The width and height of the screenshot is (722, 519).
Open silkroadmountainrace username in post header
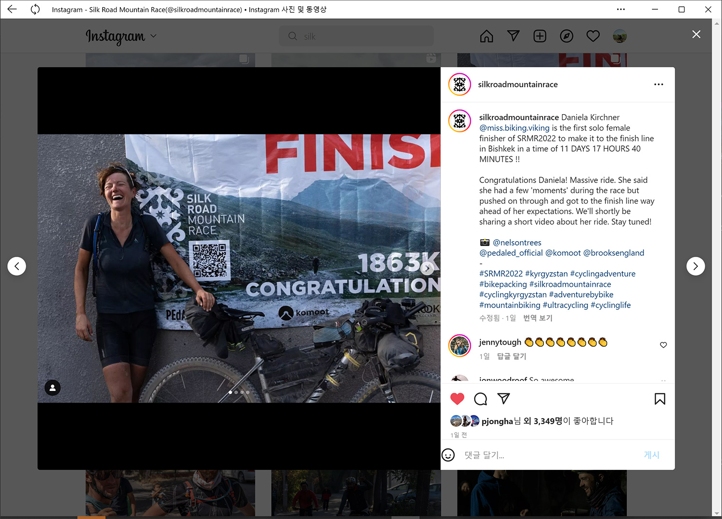click(x=518, y=84)
